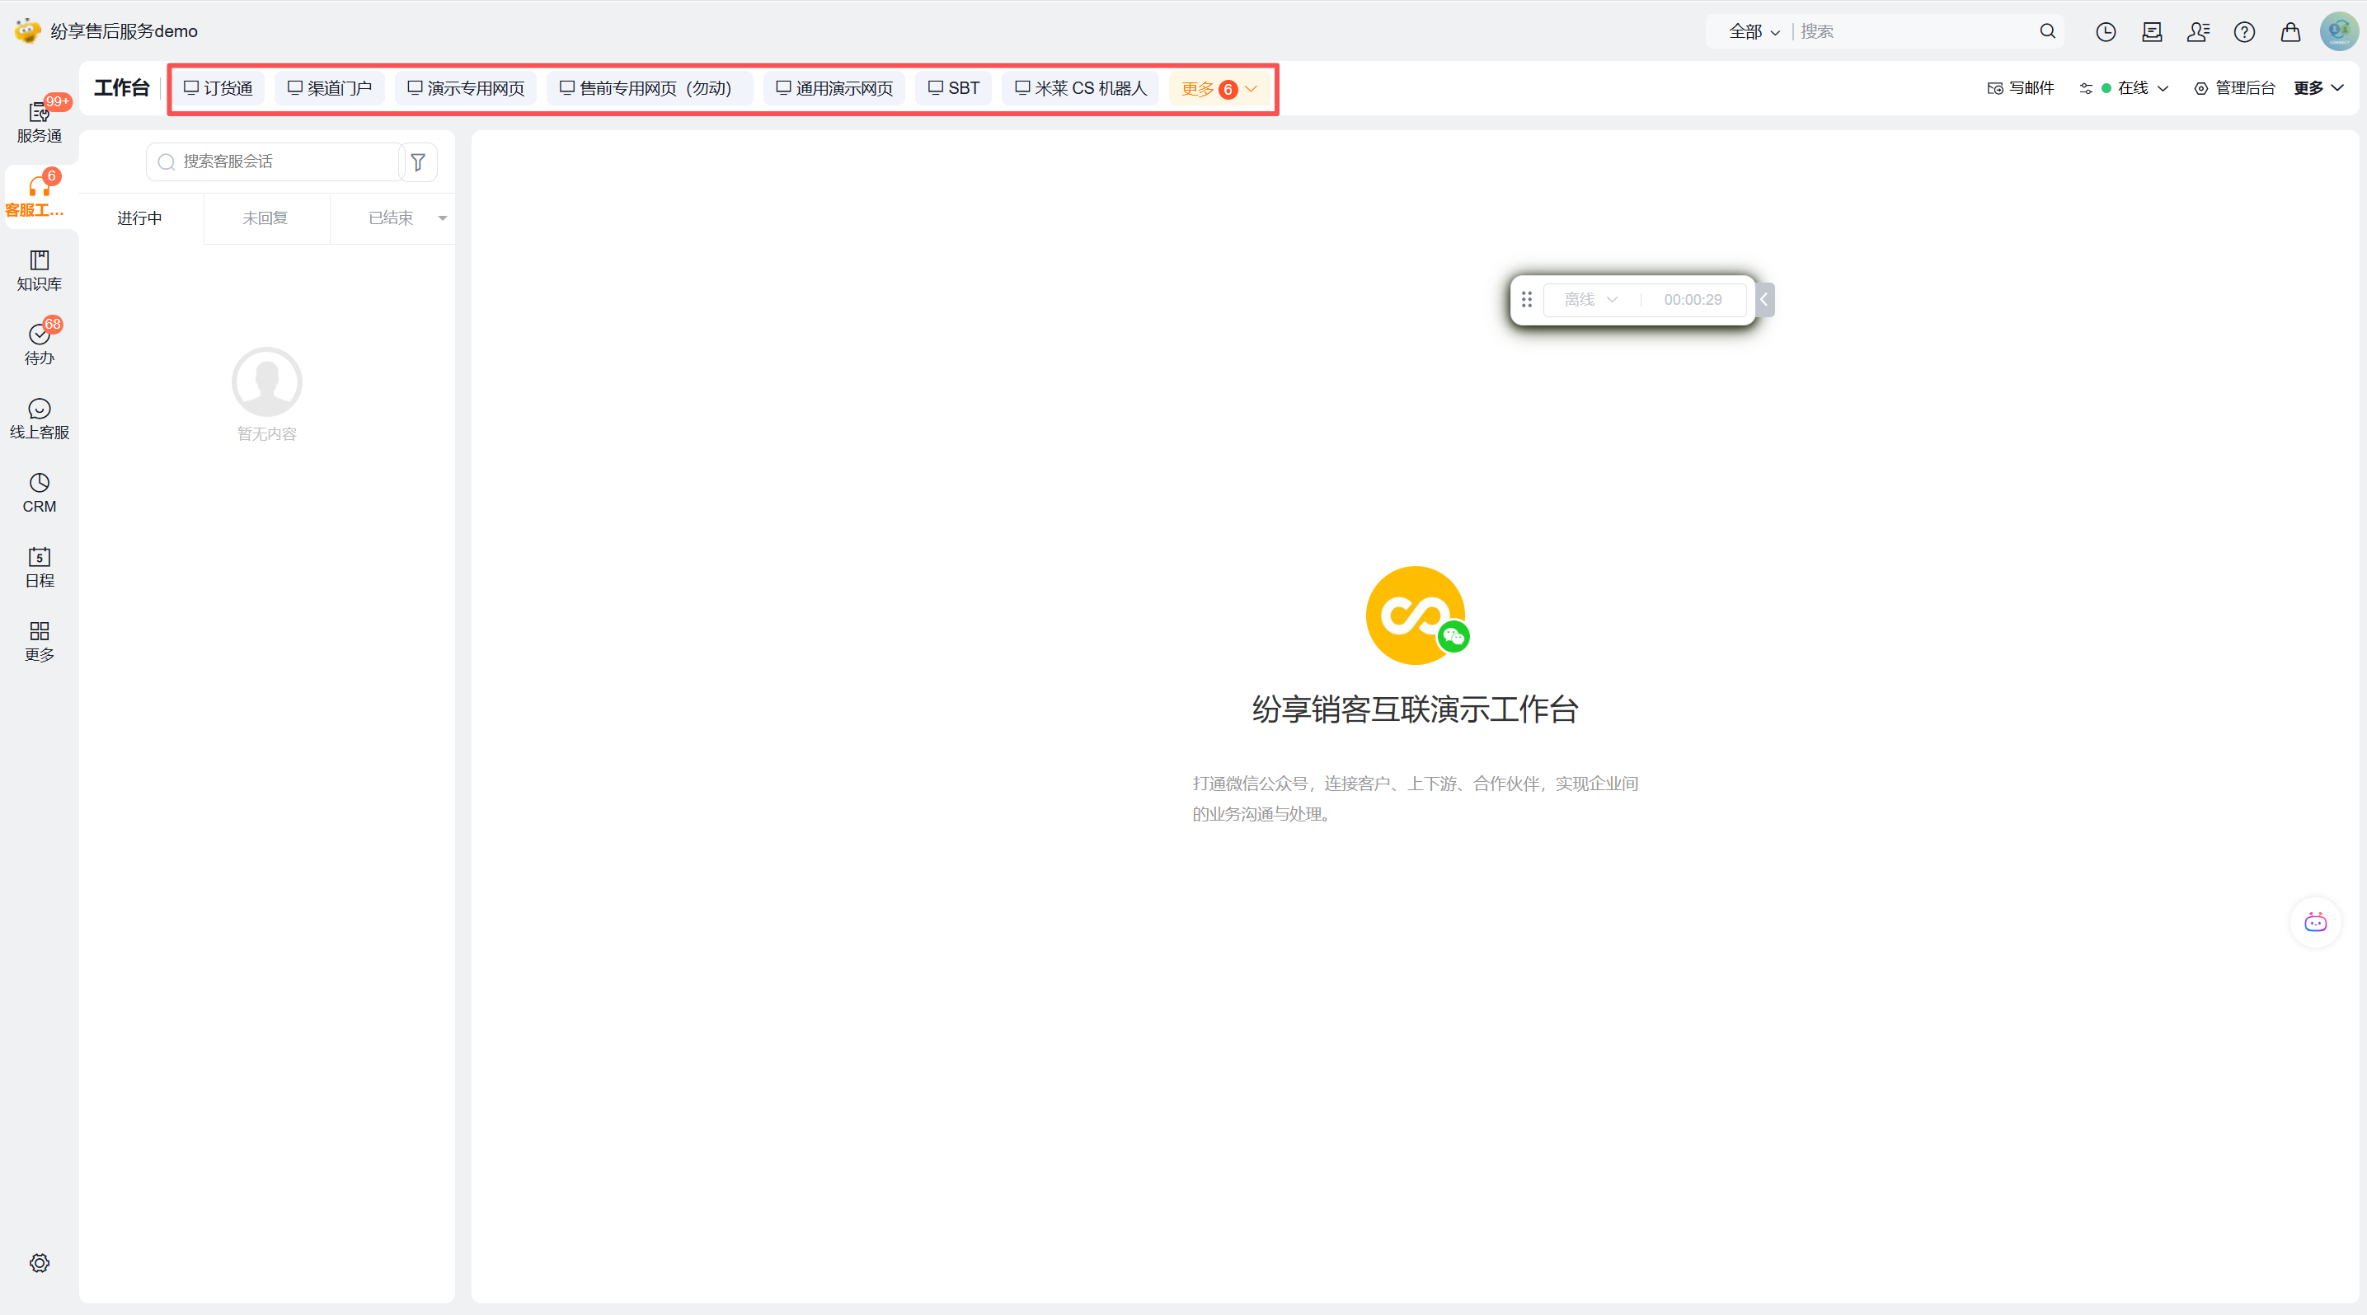This screenshot has width=2367, height=1315.
Task: Open 待办 todo list in sidebar
Action: pyautogui.click(x=39, y=344)
